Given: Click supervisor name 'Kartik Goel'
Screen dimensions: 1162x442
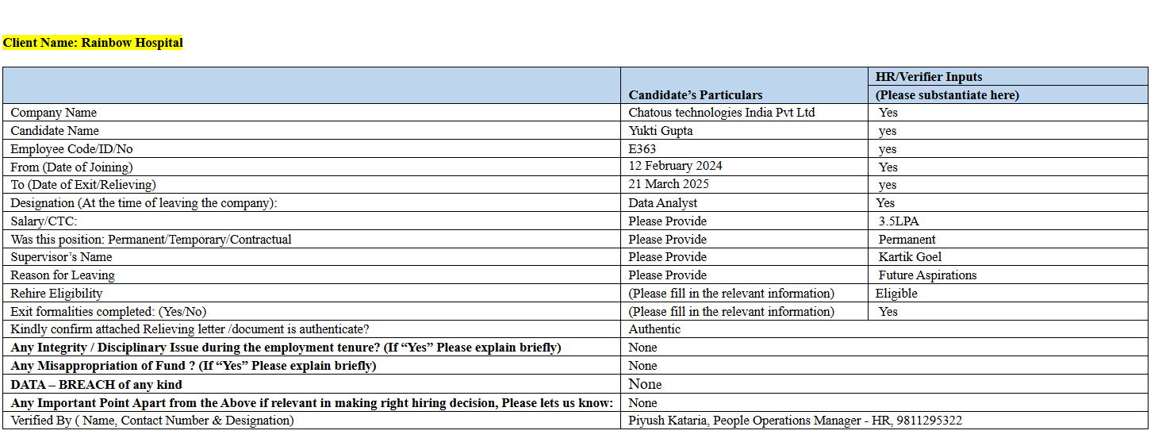Looking at the screenshot, I should click(910, 257).
